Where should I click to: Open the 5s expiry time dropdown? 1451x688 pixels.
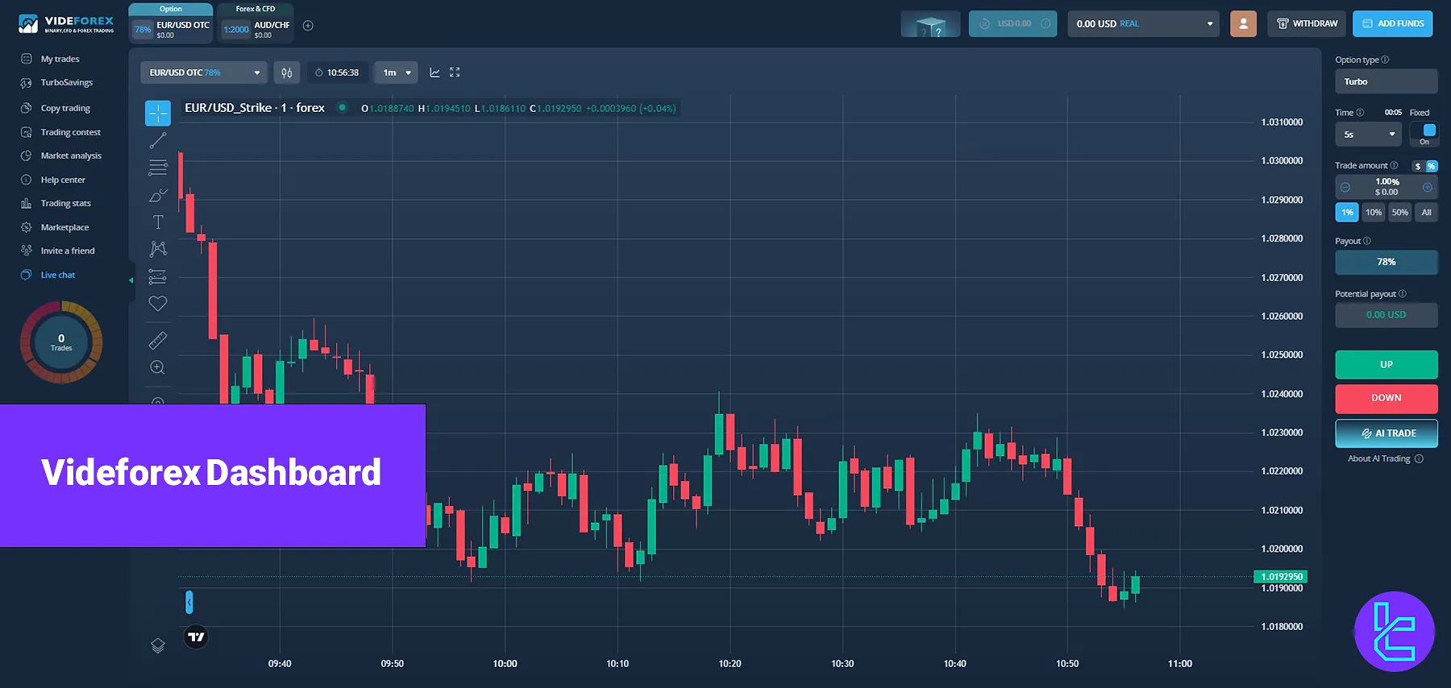pyautogui.click(x=1369, y=135)
